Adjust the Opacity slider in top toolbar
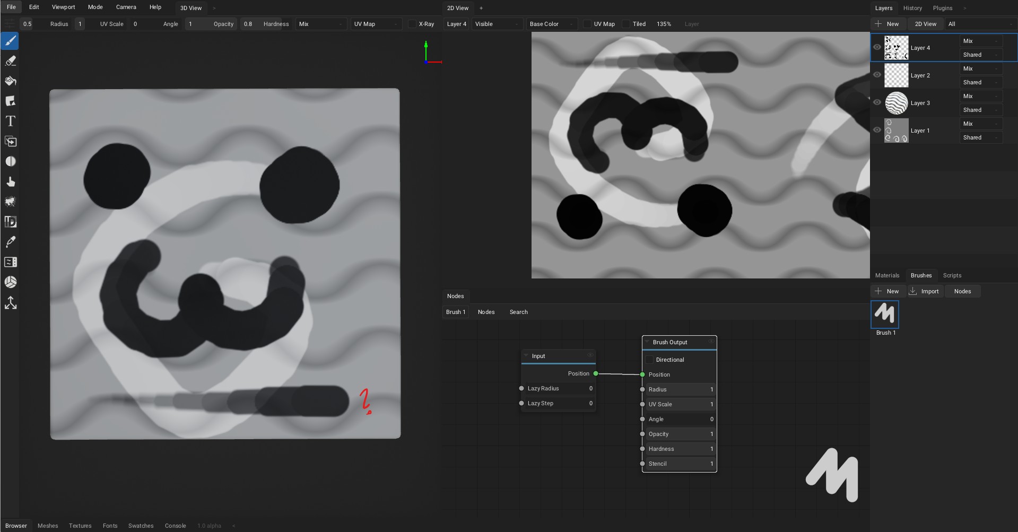Viewport: 1018px width, 532px height. coord(212,24)
